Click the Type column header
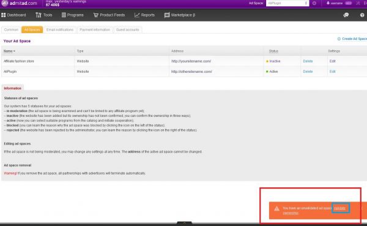This screenshot has width=367, height=226. [x=80, y=51]
